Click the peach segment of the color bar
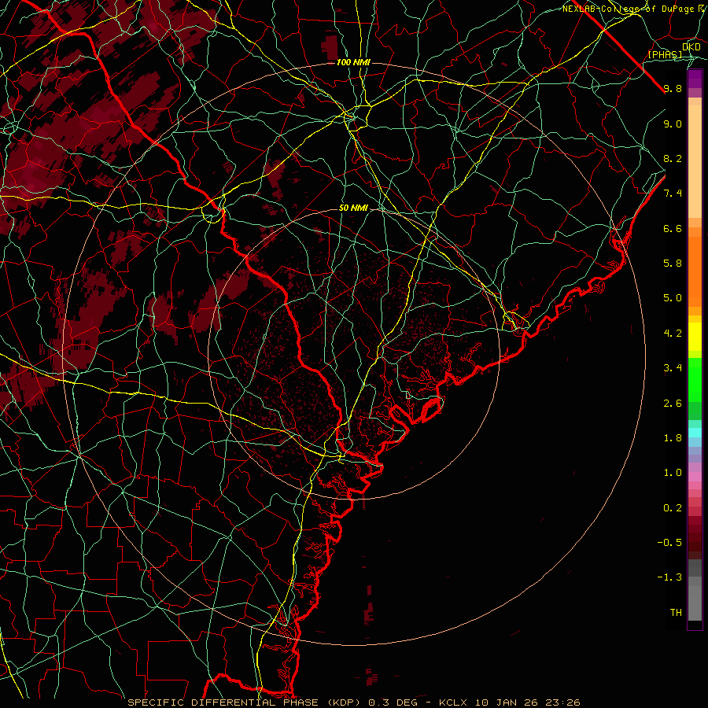This screenshot has width=708, height=708. pyautogui.click(x=695, y=161)
